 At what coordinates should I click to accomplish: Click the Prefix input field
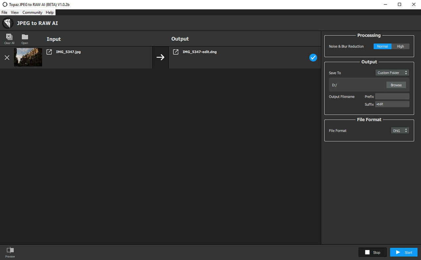click(392, 96)
